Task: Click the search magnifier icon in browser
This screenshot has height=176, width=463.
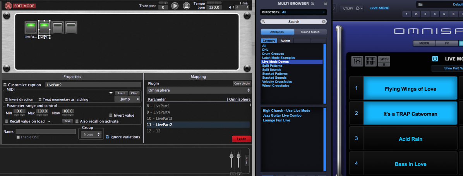Action: [263, 22]
